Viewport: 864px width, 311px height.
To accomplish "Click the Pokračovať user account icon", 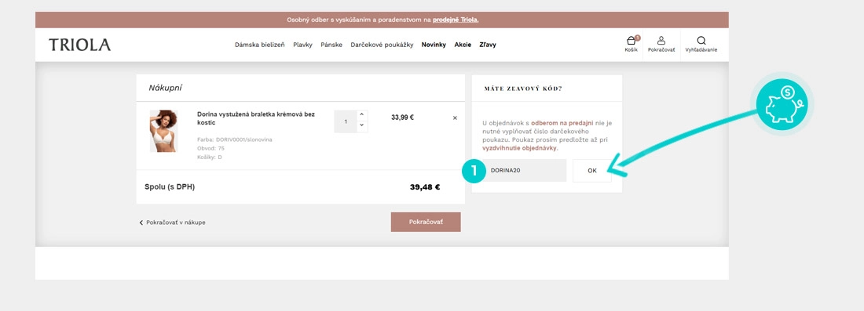I will coord(661,45).
